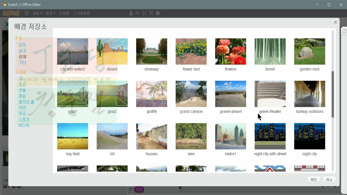Open the 스크래치관 menu item
Image resolution: width=347 pixels, height=195 pixels.
point(81,13)
